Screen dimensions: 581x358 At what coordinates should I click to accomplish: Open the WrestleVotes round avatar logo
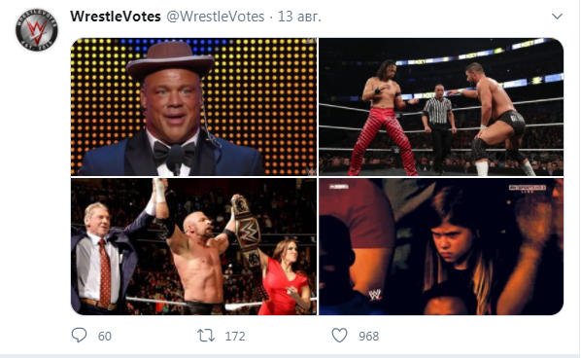[x=36, y=30]
